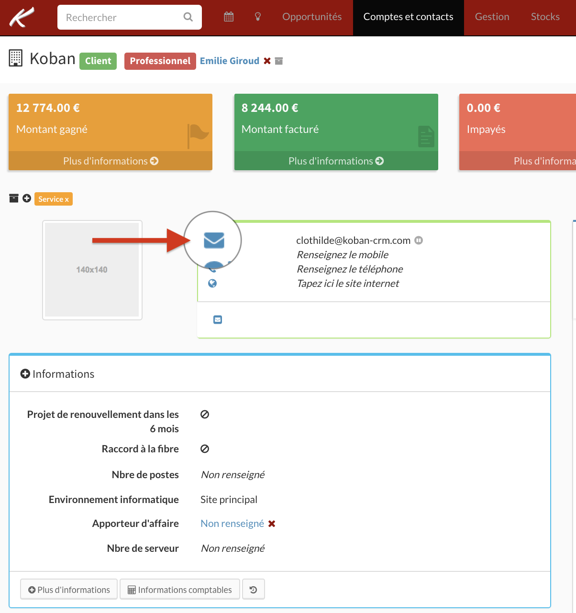This screenshot has height=613, width=576.
Task: Click Tapez ici le site internet
Action: 348,283
